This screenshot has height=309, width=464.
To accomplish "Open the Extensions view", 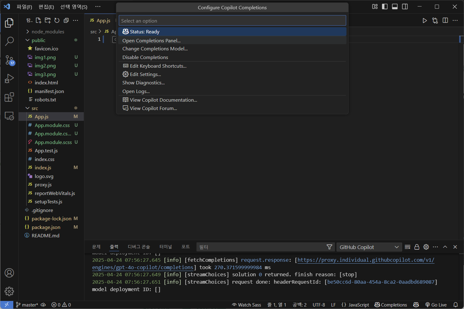I will tap(9, 97).
